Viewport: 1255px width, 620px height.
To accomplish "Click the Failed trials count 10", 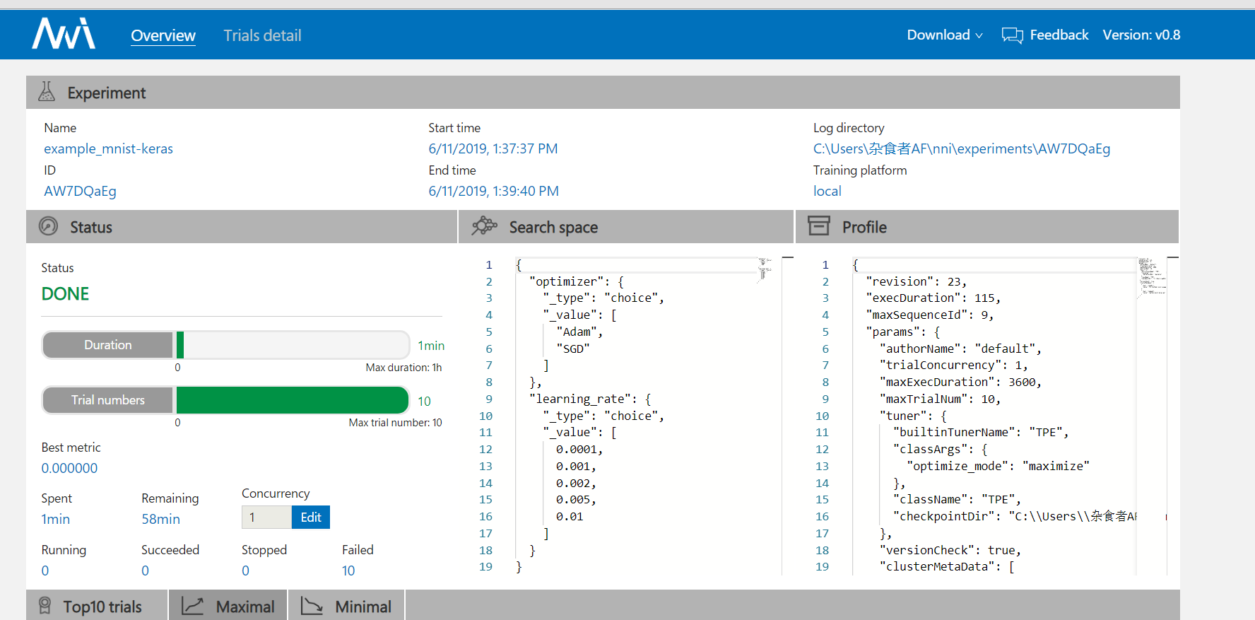I will pyautogui.click(x=348, y=571).
